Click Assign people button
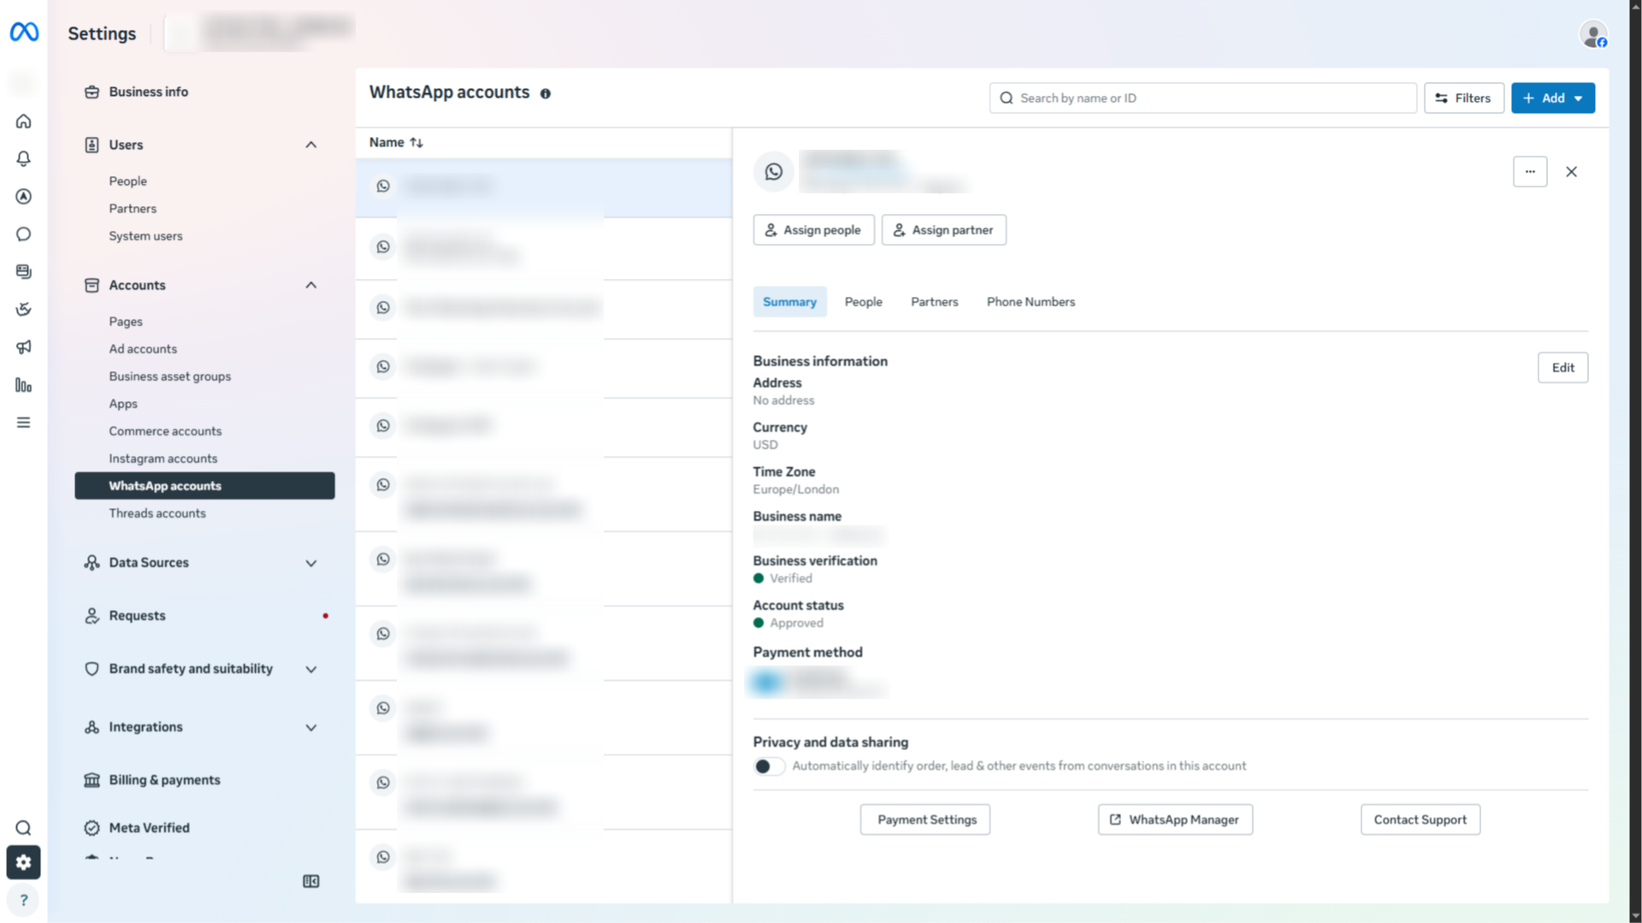This screenshot has width=1642, height=923. [813, 230]
